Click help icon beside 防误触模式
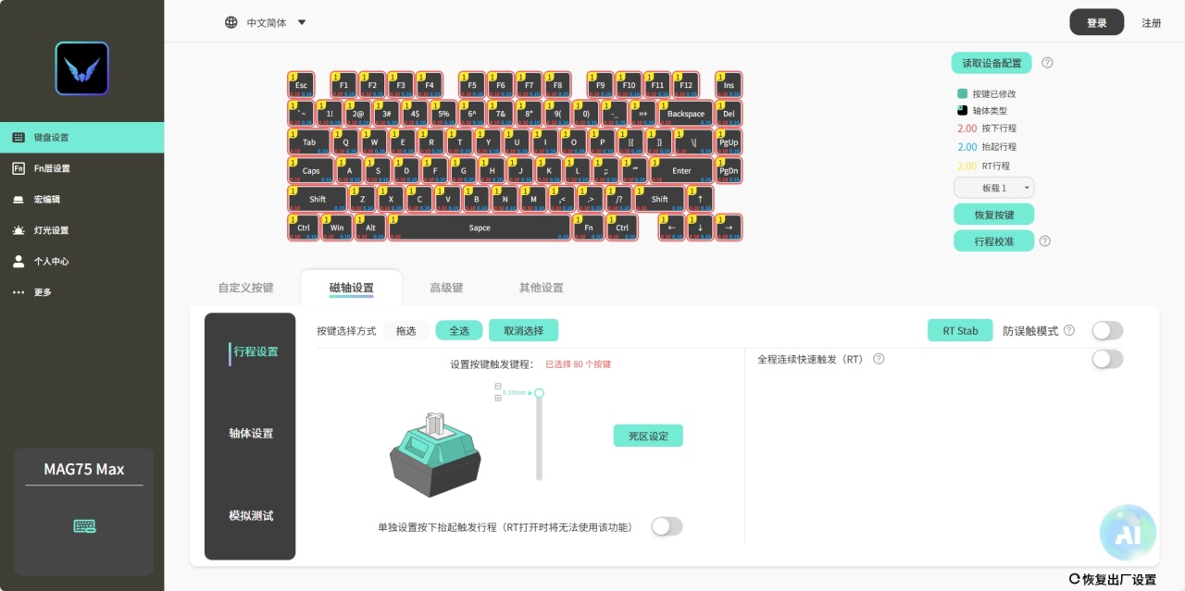1185x591 pixels. (x=1069, y=330)
